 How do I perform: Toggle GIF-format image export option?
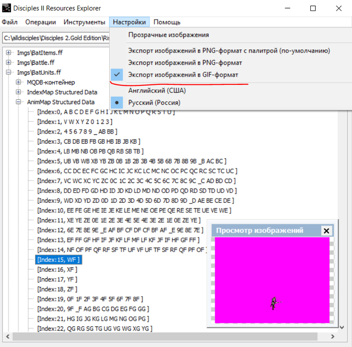click(183, 75)
